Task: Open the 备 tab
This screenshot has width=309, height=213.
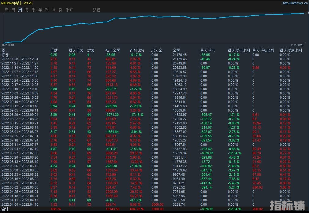Action: click(x=60, y=10)
